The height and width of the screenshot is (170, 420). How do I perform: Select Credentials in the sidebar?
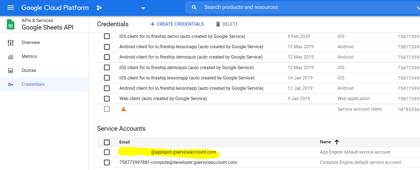point(33,84)
